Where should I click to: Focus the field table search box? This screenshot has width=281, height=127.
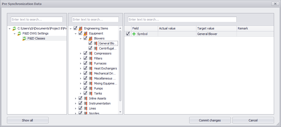[x=182, y=19]
